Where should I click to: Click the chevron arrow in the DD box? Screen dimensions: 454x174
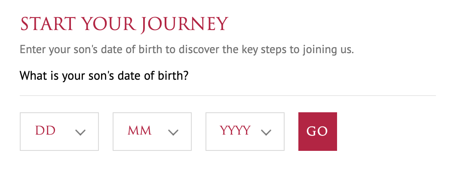click(80, 132)
